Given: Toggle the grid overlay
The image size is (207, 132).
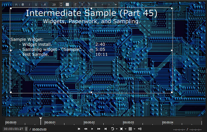Looking at the screenshot, I should coord(130,129).
